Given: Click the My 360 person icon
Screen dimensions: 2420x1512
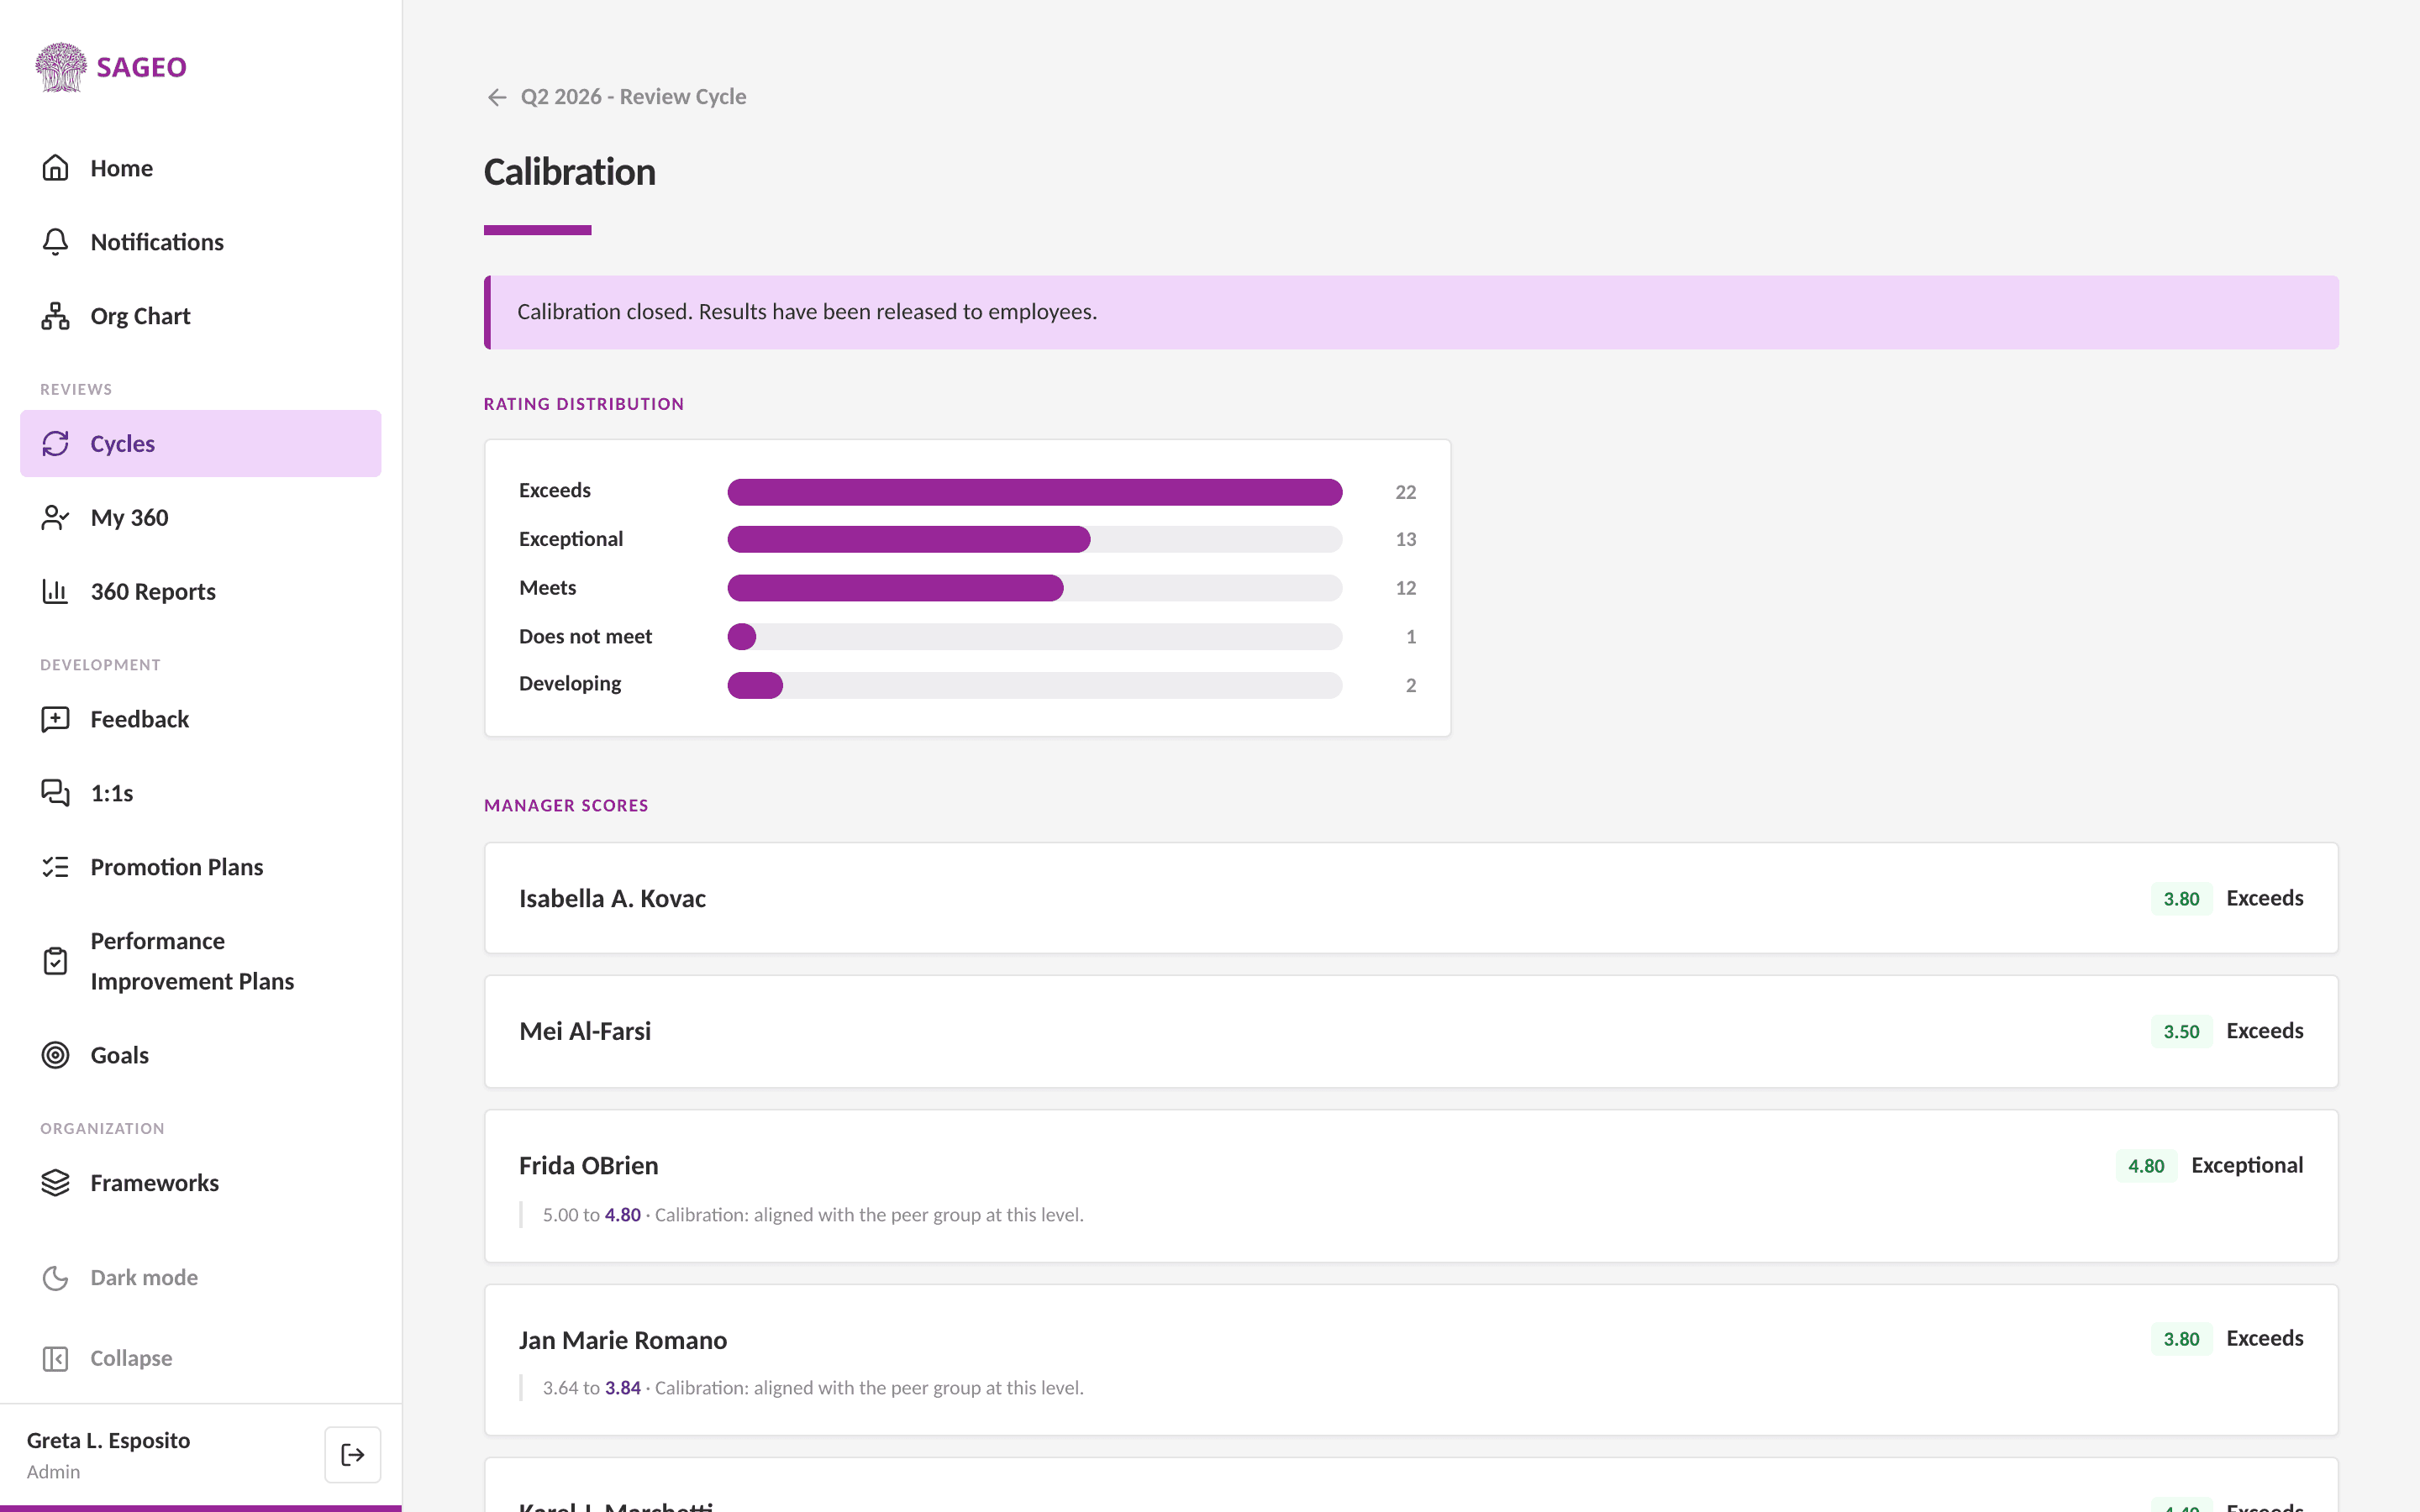Looking at the screenshot, I should coord(55,518).
